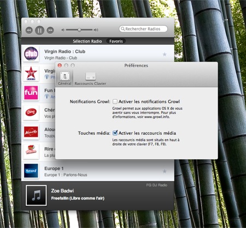
Task: Adjust the volume slider knob
Action: pyautogui.click(x=79, y=29)
